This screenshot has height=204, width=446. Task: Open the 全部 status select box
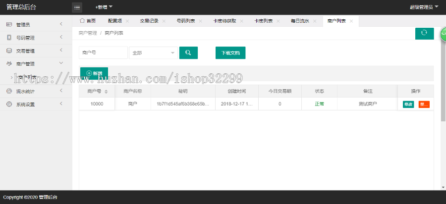(x=153, y=53)
